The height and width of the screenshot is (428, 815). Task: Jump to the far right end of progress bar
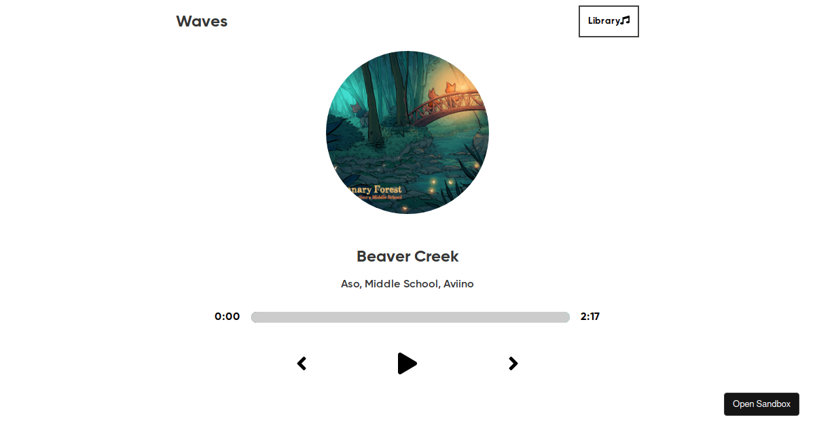566,317
